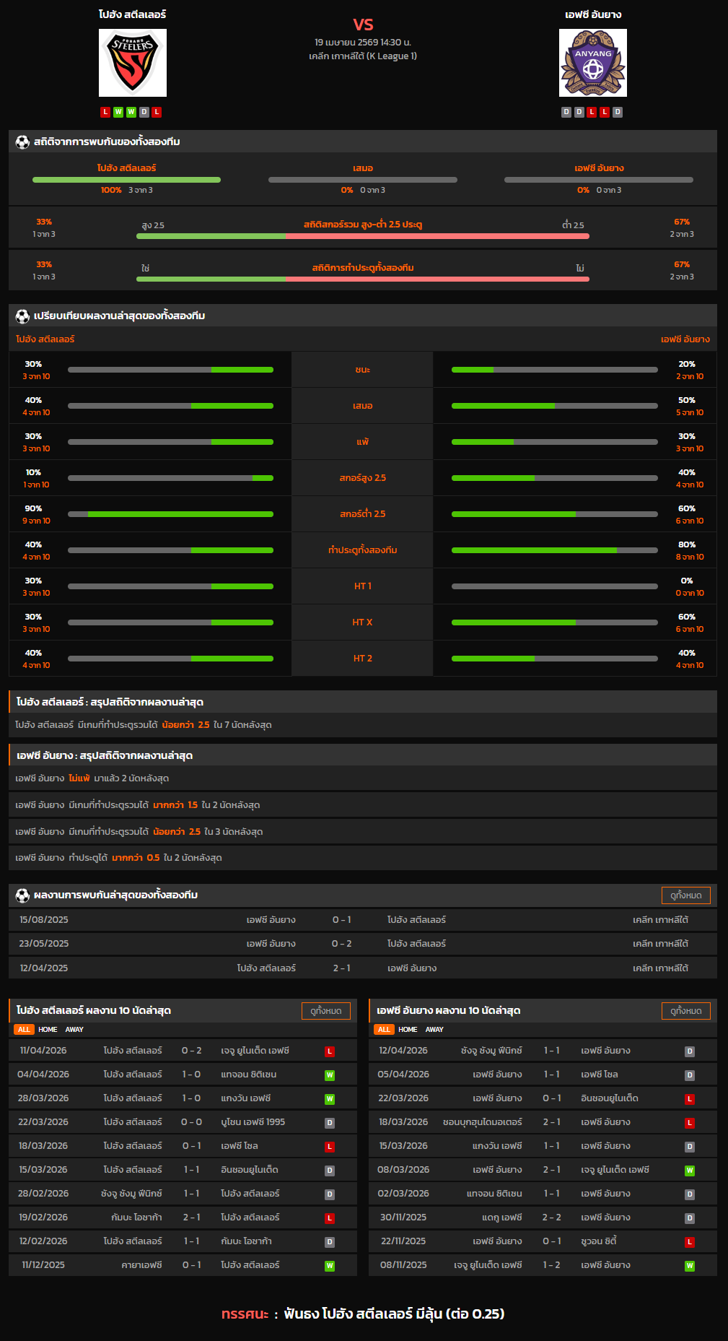This screenshot has height=1341, width=728.
Task: Click Pohang Steelers win percentage bar in head-to-head
Action: tap(126, 180)
